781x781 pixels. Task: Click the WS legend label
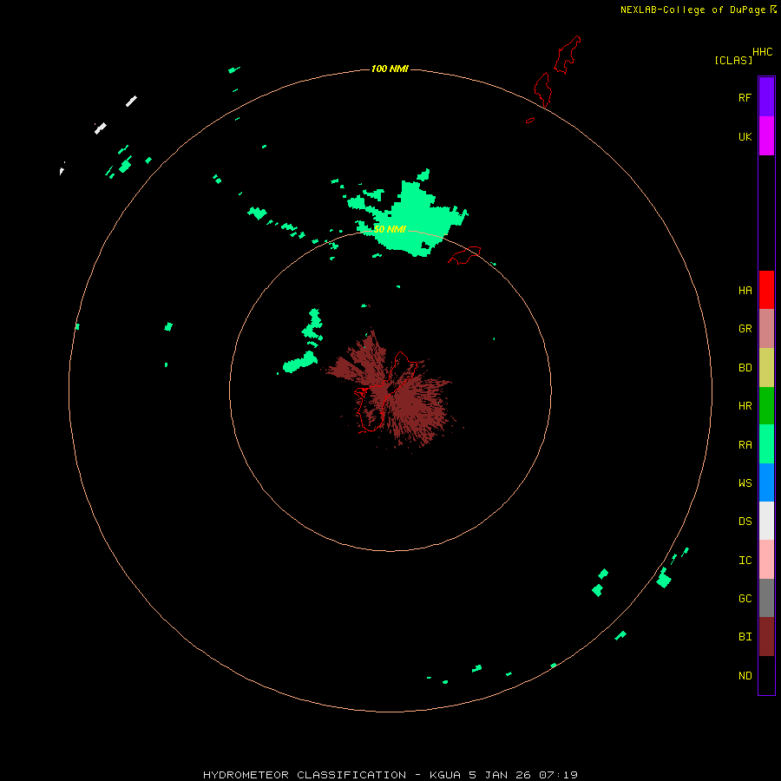(745, 483)
